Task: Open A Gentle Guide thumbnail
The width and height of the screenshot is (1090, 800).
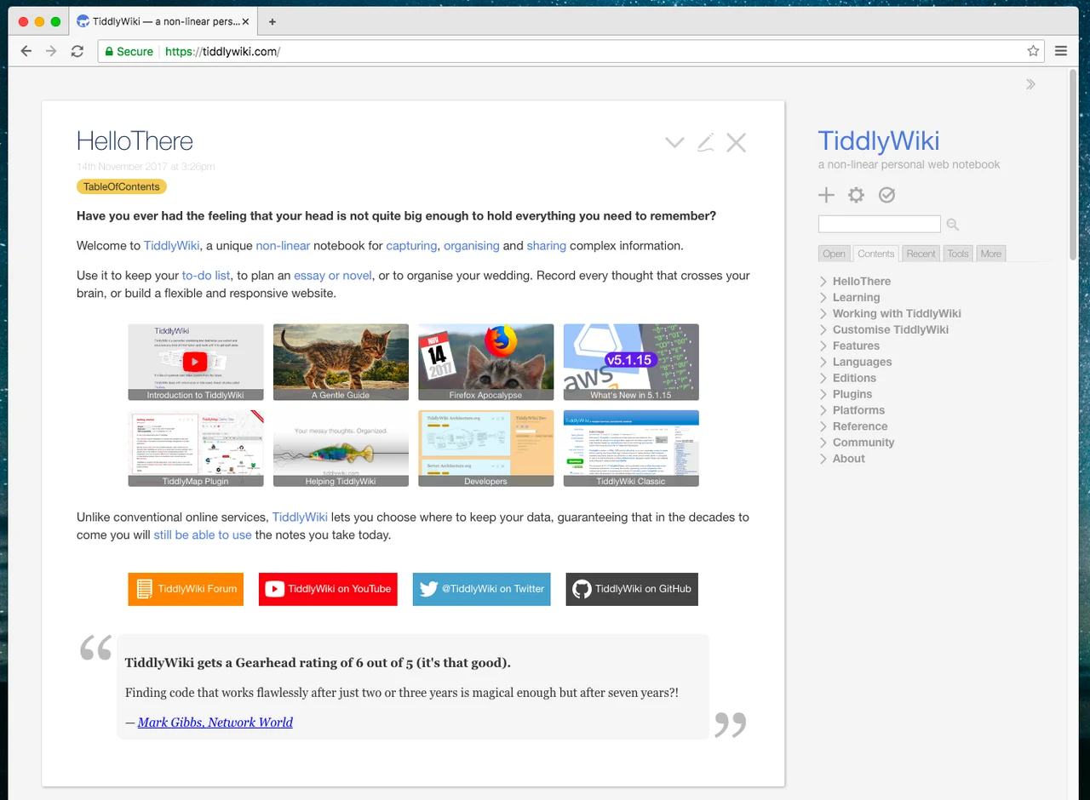Action: [341, 362]
